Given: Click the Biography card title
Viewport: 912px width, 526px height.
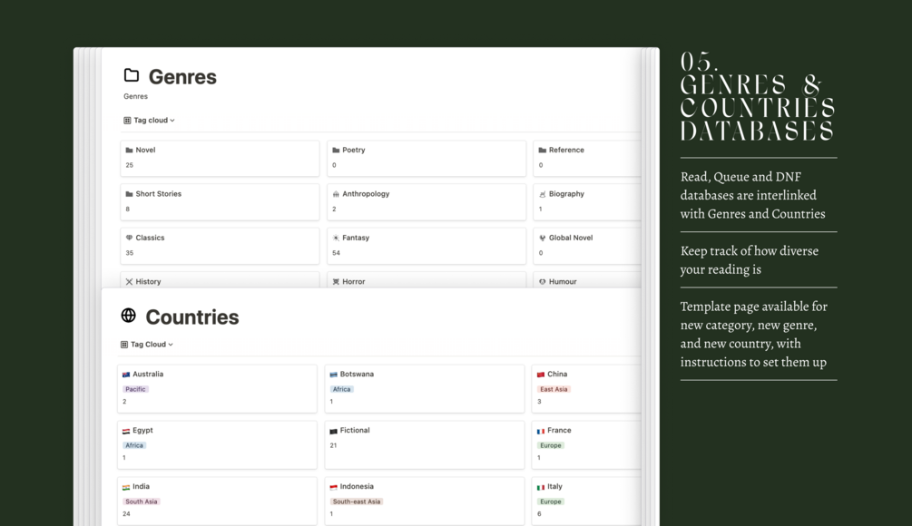Looking at the screenshot, I should pos(566,194).
